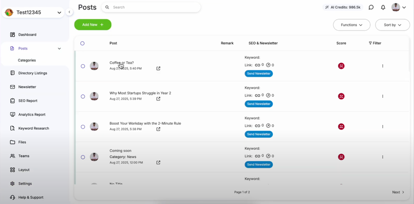Open external link for 2-Minute Rule post
Image resolution: width=414 pixels, height=204 pixels.
[158, 129]
